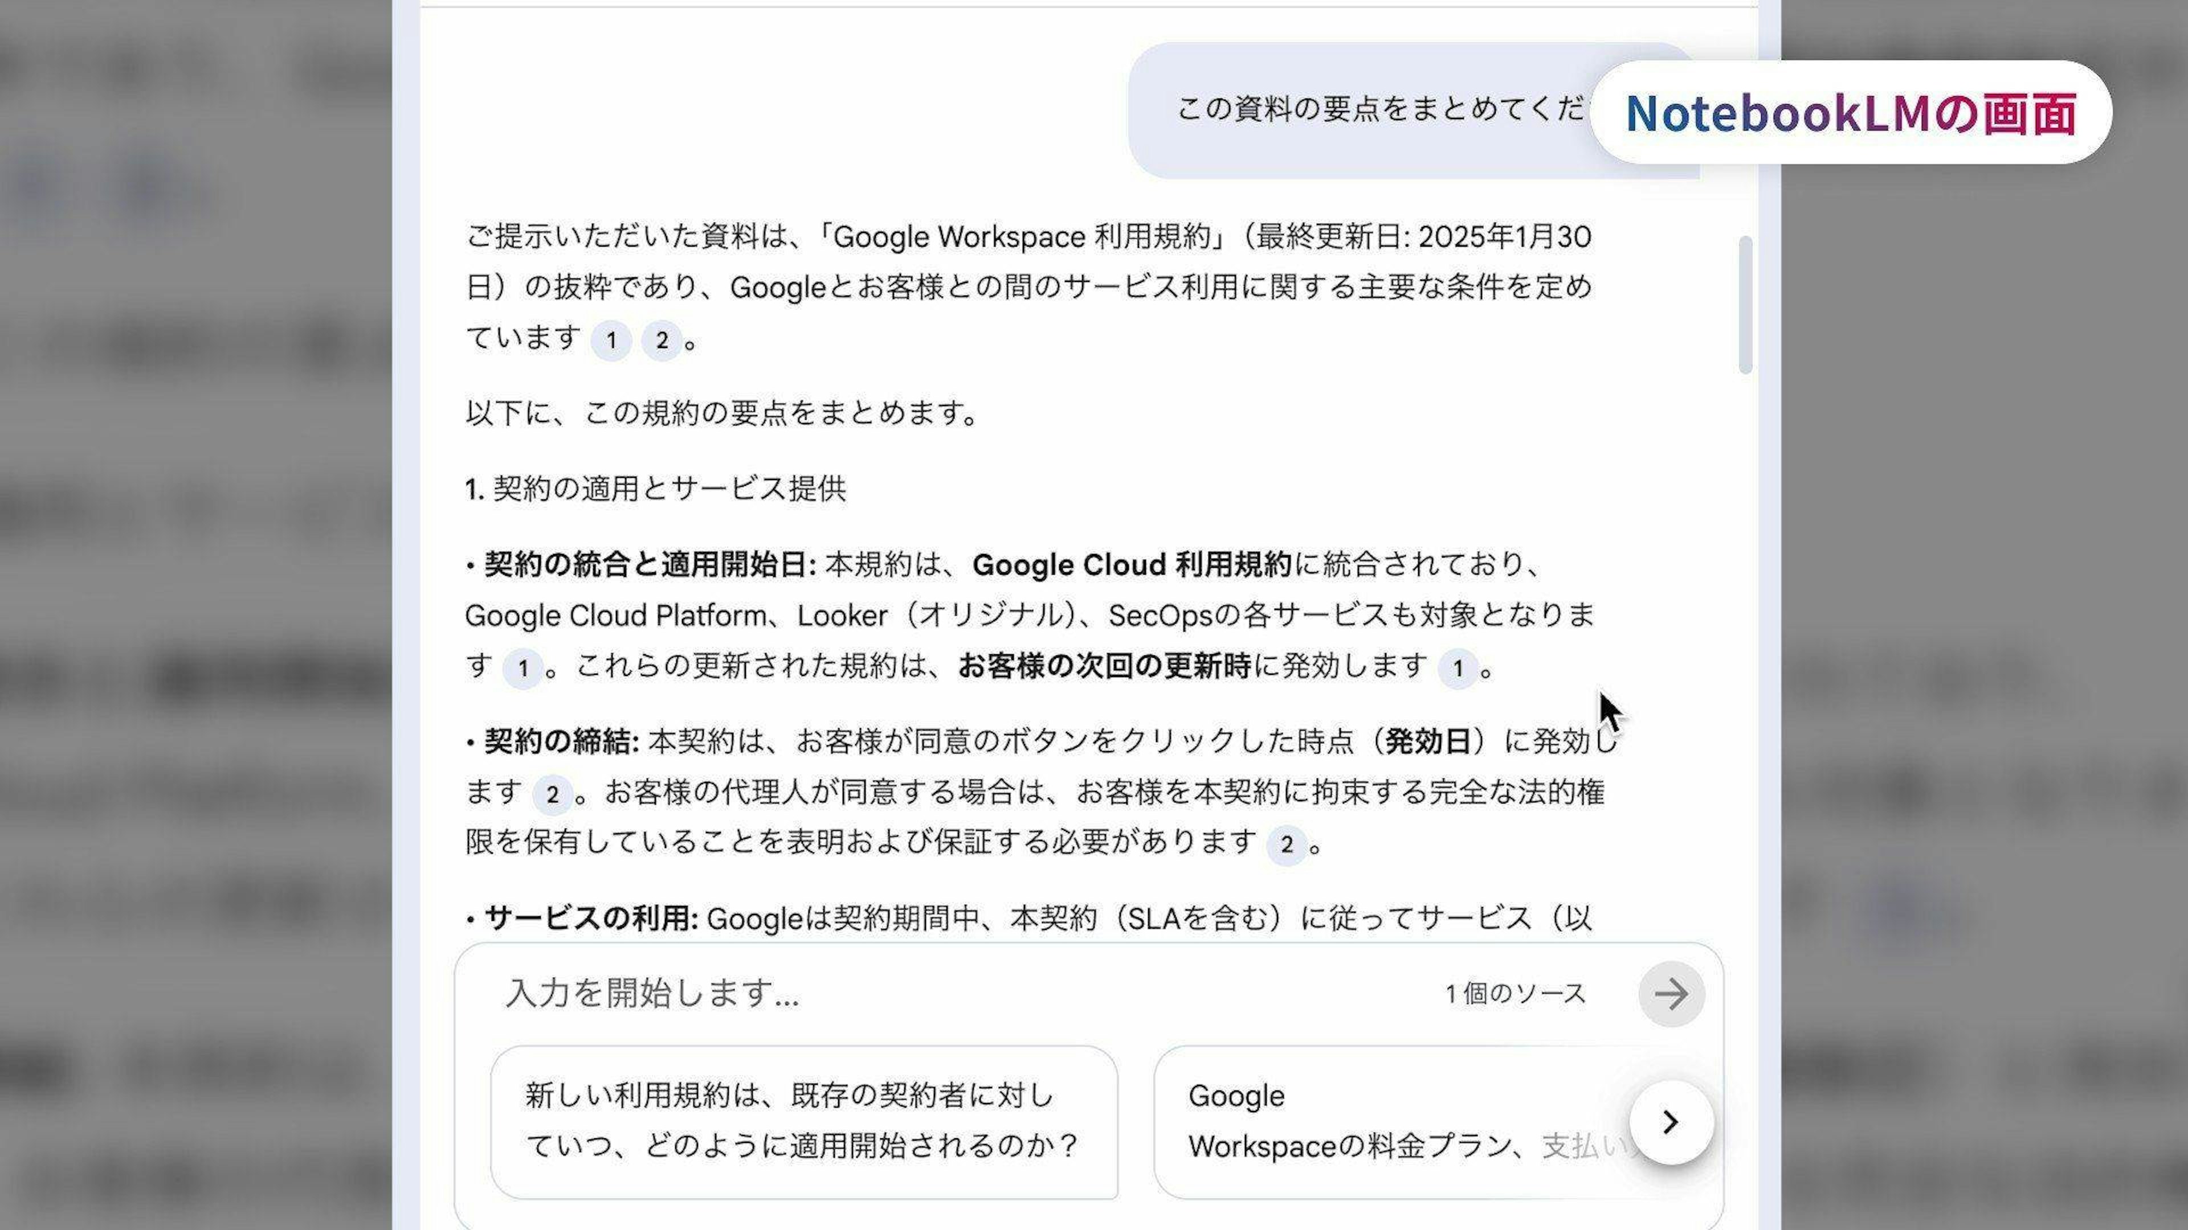Select suggestion about 新しい利用規約 適用開始
The width and height of the screenshot is (2188, 1230).
pos(803,1121)
